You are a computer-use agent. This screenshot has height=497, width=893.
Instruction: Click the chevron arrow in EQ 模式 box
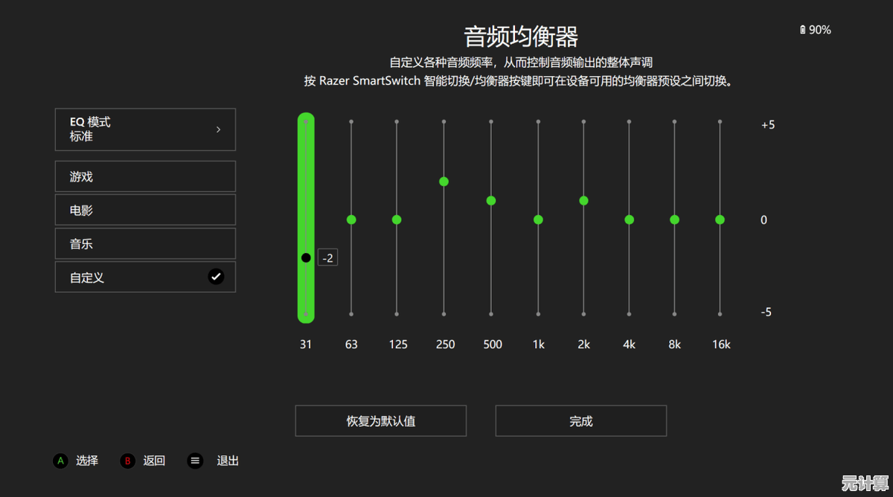(218, 129)
